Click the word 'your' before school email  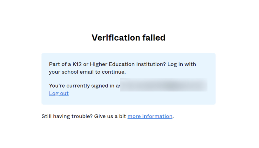54,72
